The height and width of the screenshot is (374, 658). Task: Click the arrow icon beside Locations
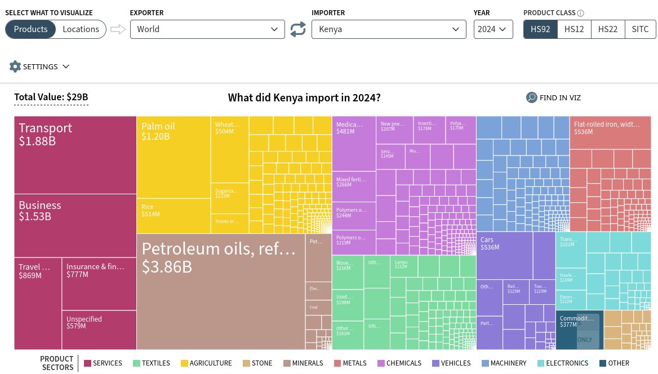tap(118, 29)
